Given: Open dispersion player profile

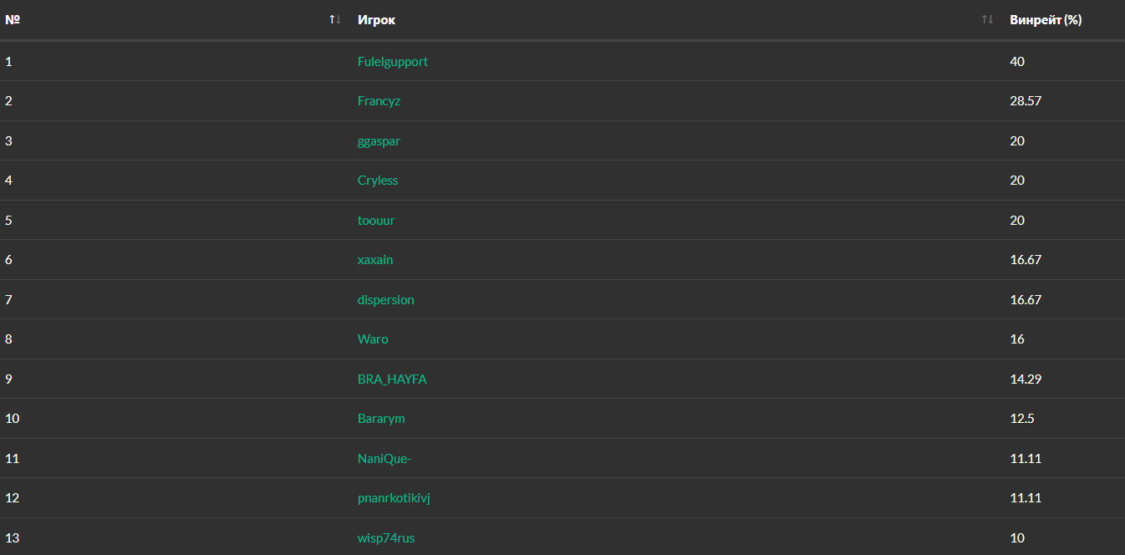Looking at the screenshot, I should 385,300.
